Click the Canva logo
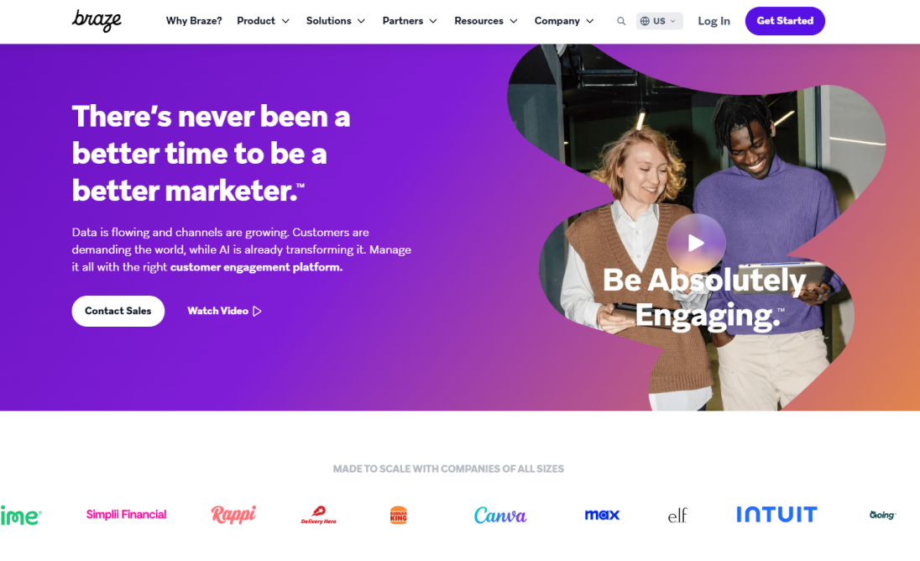The height and width of the screenshot is (561, 920). 500,515
